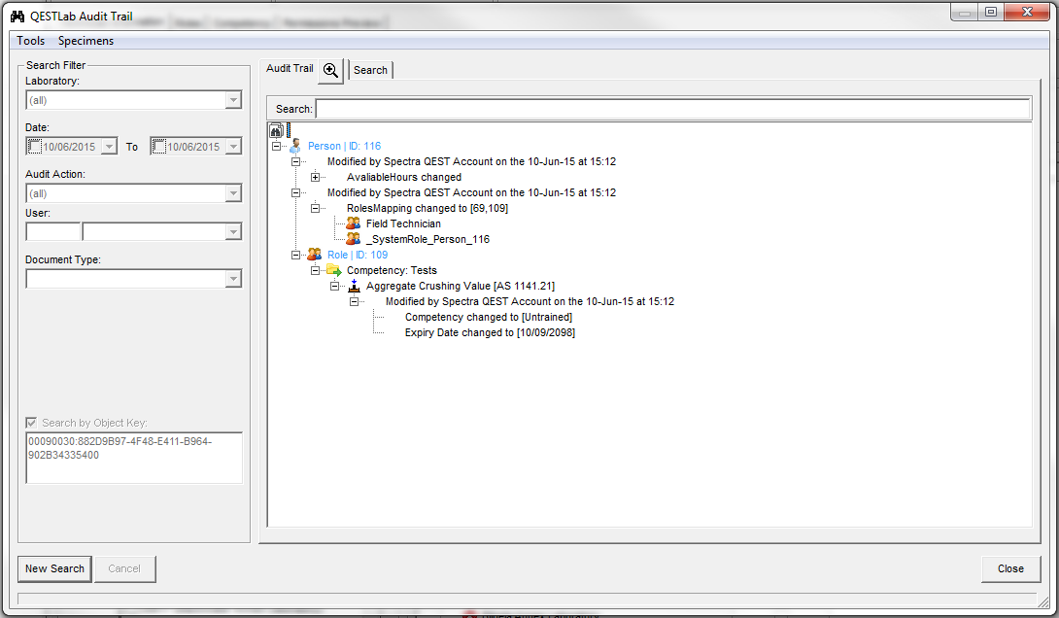1059x618 pixels.
Task: Click the Role ID 109 group icon
Action: point(314,255)
